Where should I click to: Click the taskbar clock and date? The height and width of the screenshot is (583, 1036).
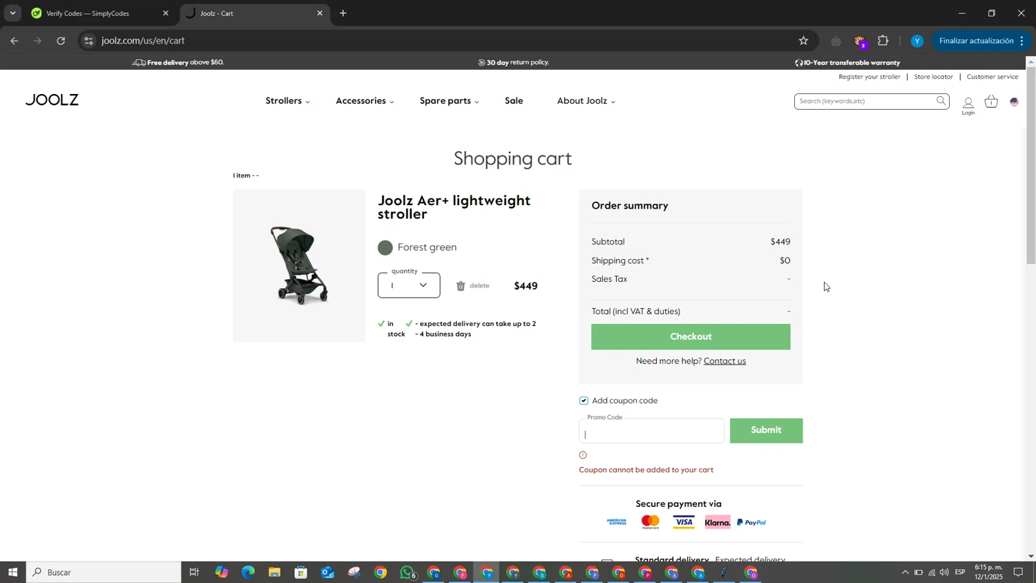(988, 572)
